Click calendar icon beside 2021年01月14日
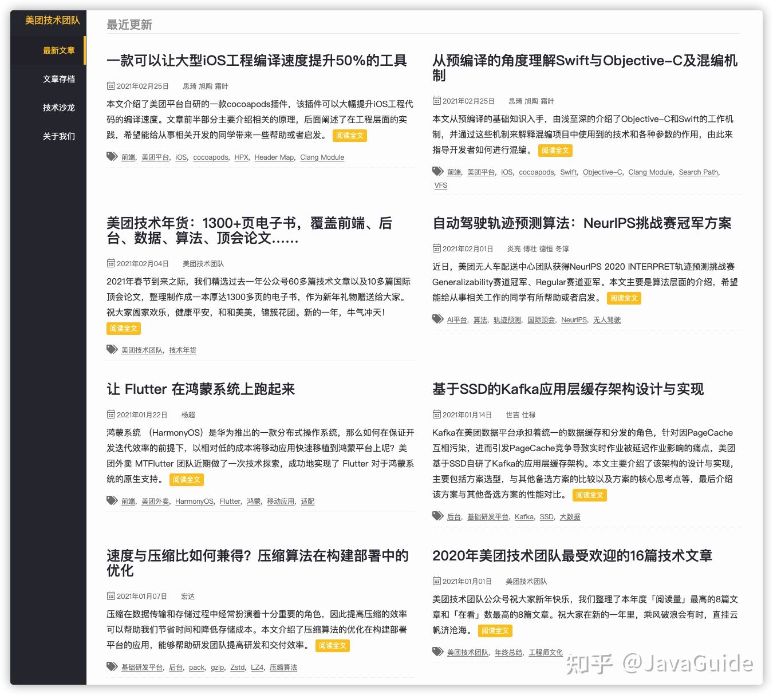 pyautogui.click(x=437, y=414)
